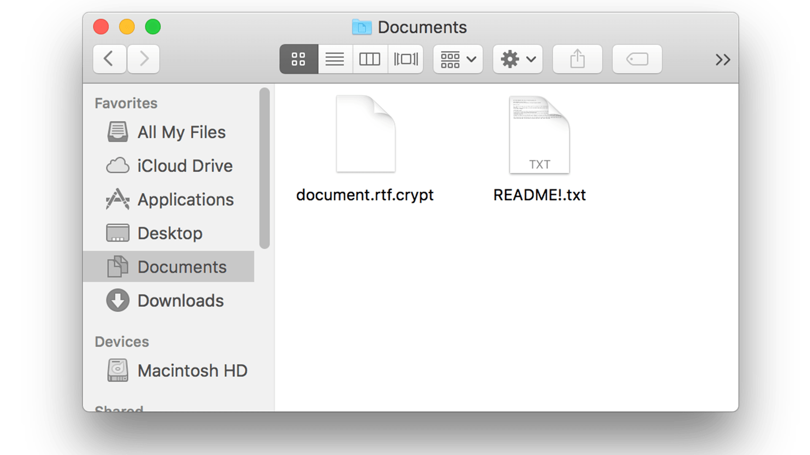This screenshot has height=455, width=810.
Task: Click the iCloud Drive cloud icon
Action: pyautogui.click(x=118, y=166)
